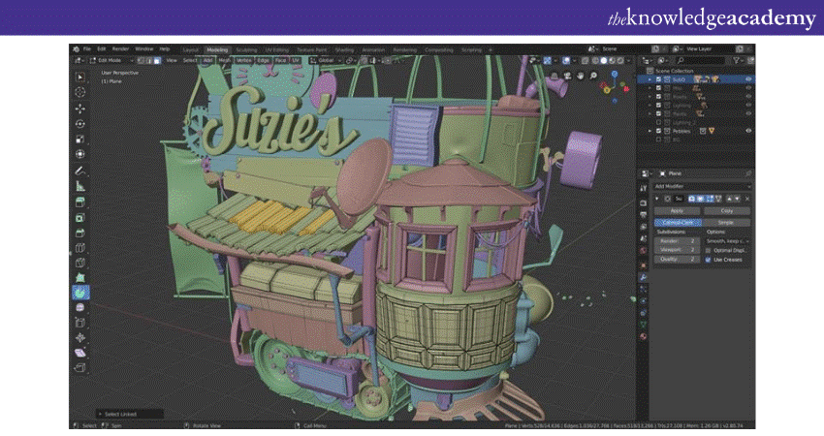Open the Add Modifier dropdown
The image size is (824, 436).
[x=702, y=186]
